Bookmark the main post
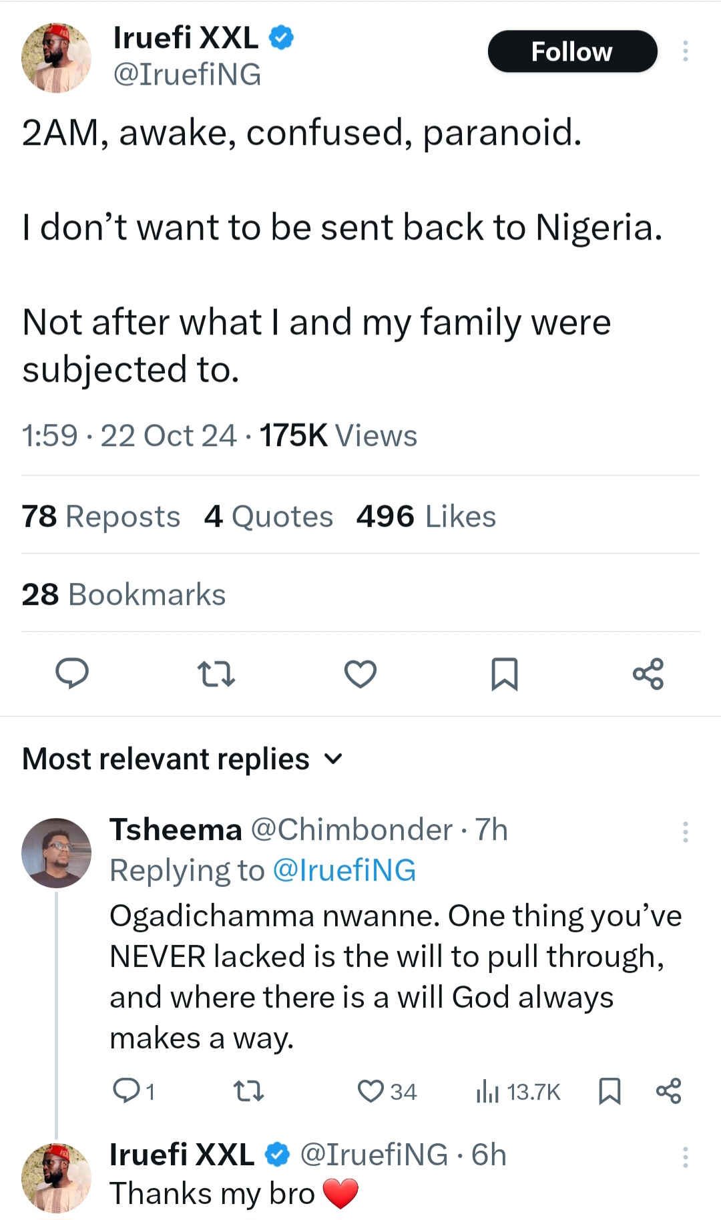The width and height of the screenshot is (721, 1220). coord(504,673)
